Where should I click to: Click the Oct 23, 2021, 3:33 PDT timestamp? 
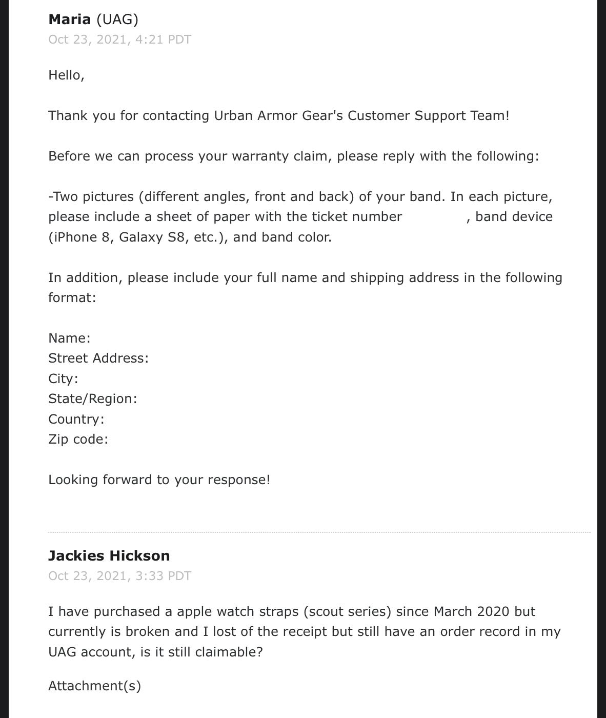point(119,576)
